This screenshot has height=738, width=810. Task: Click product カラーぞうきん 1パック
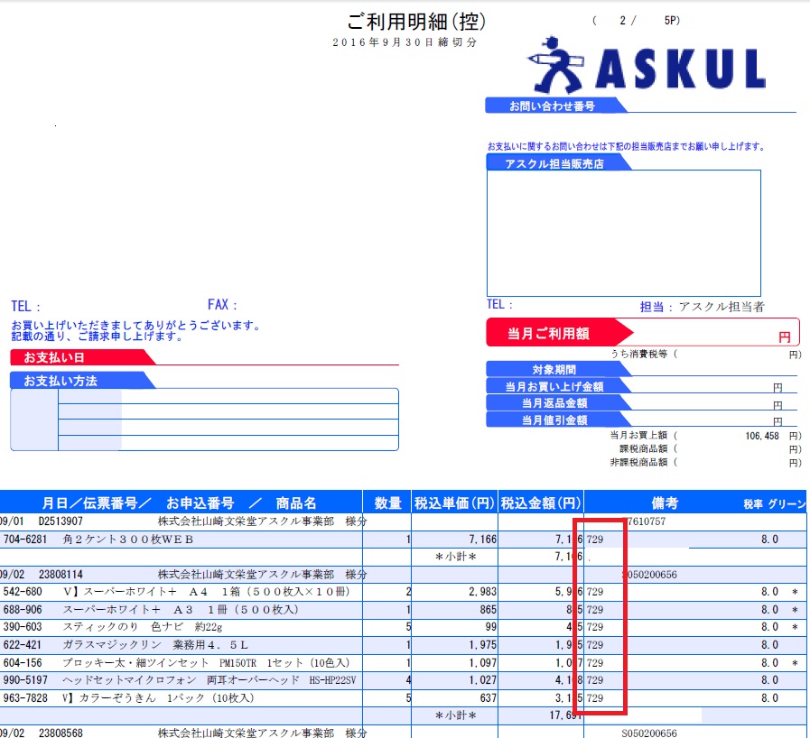(158, 697)
